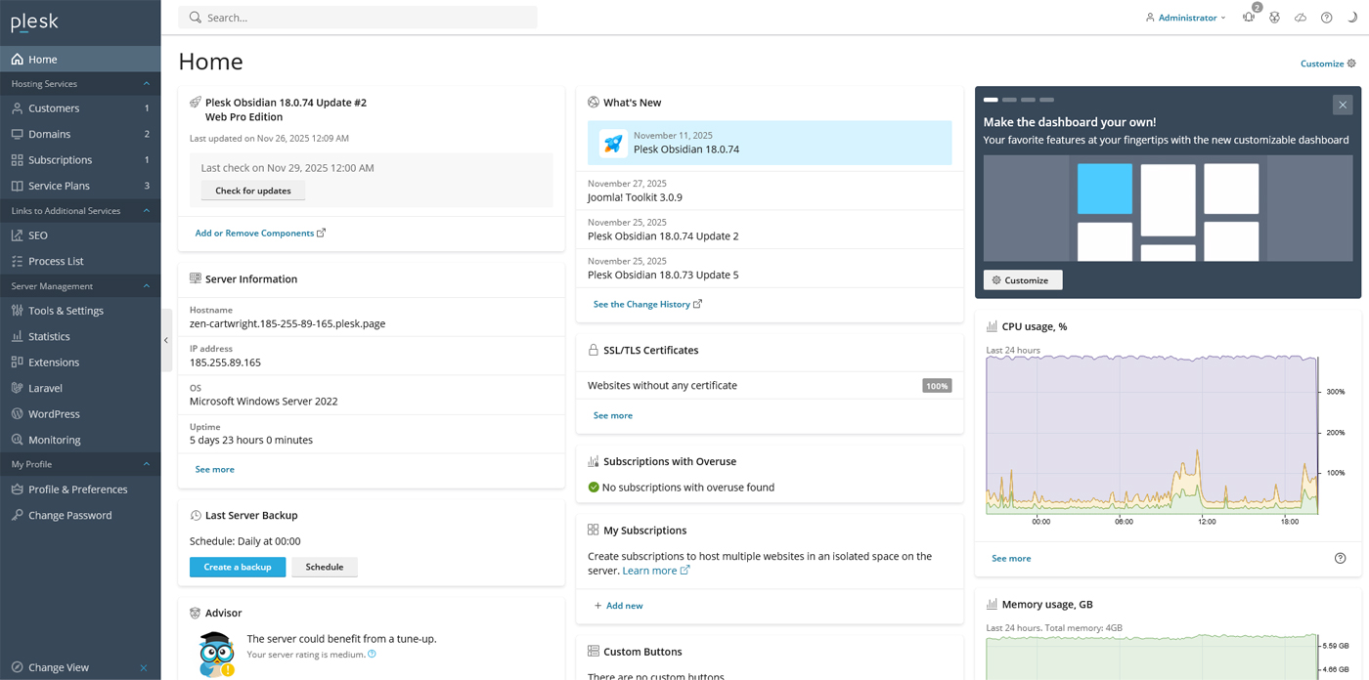Collapse the sidebar using the arrow handle
1369x680 pixels.
click(166, 340)
